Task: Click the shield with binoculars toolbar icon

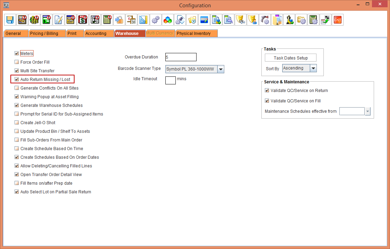Action: pyautogui.click(x=241, y=20)
